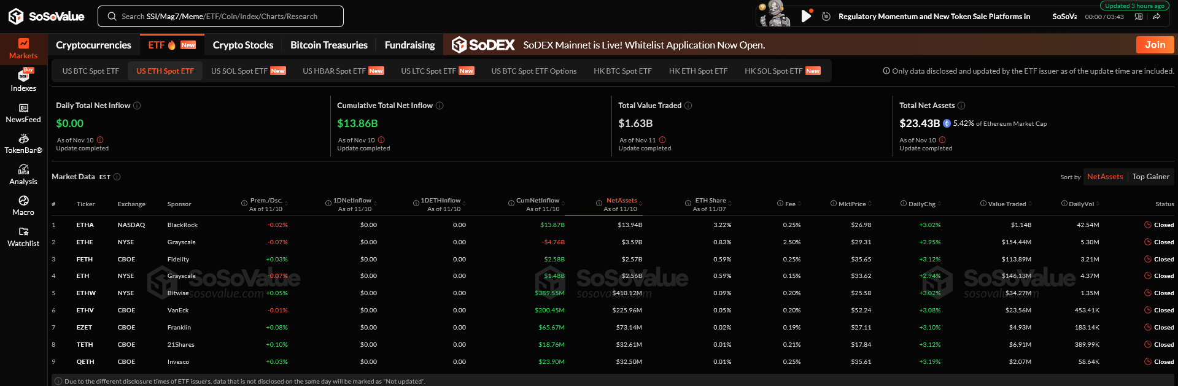
Task: Open the Macro sidebar section
Action: [x=23, y=206]
